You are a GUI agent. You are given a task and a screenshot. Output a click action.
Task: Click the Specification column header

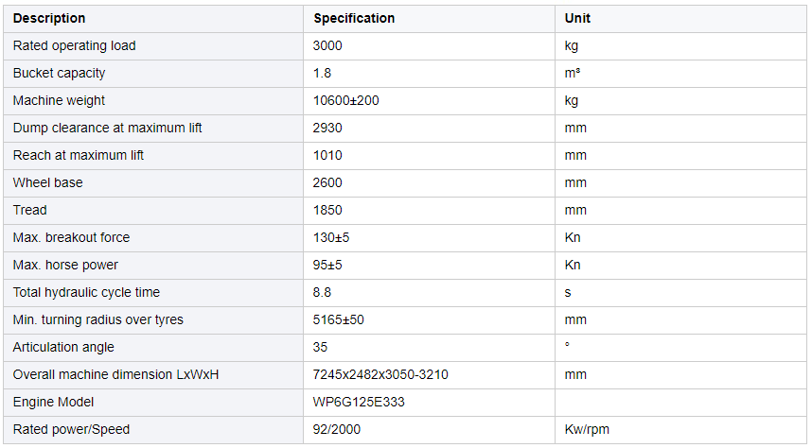point(354,19)
